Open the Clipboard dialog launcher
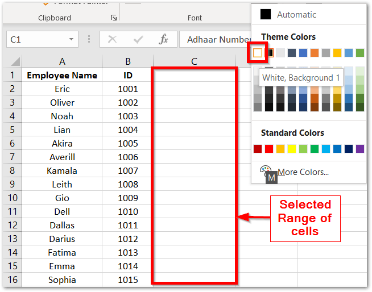 coord(114,18)
